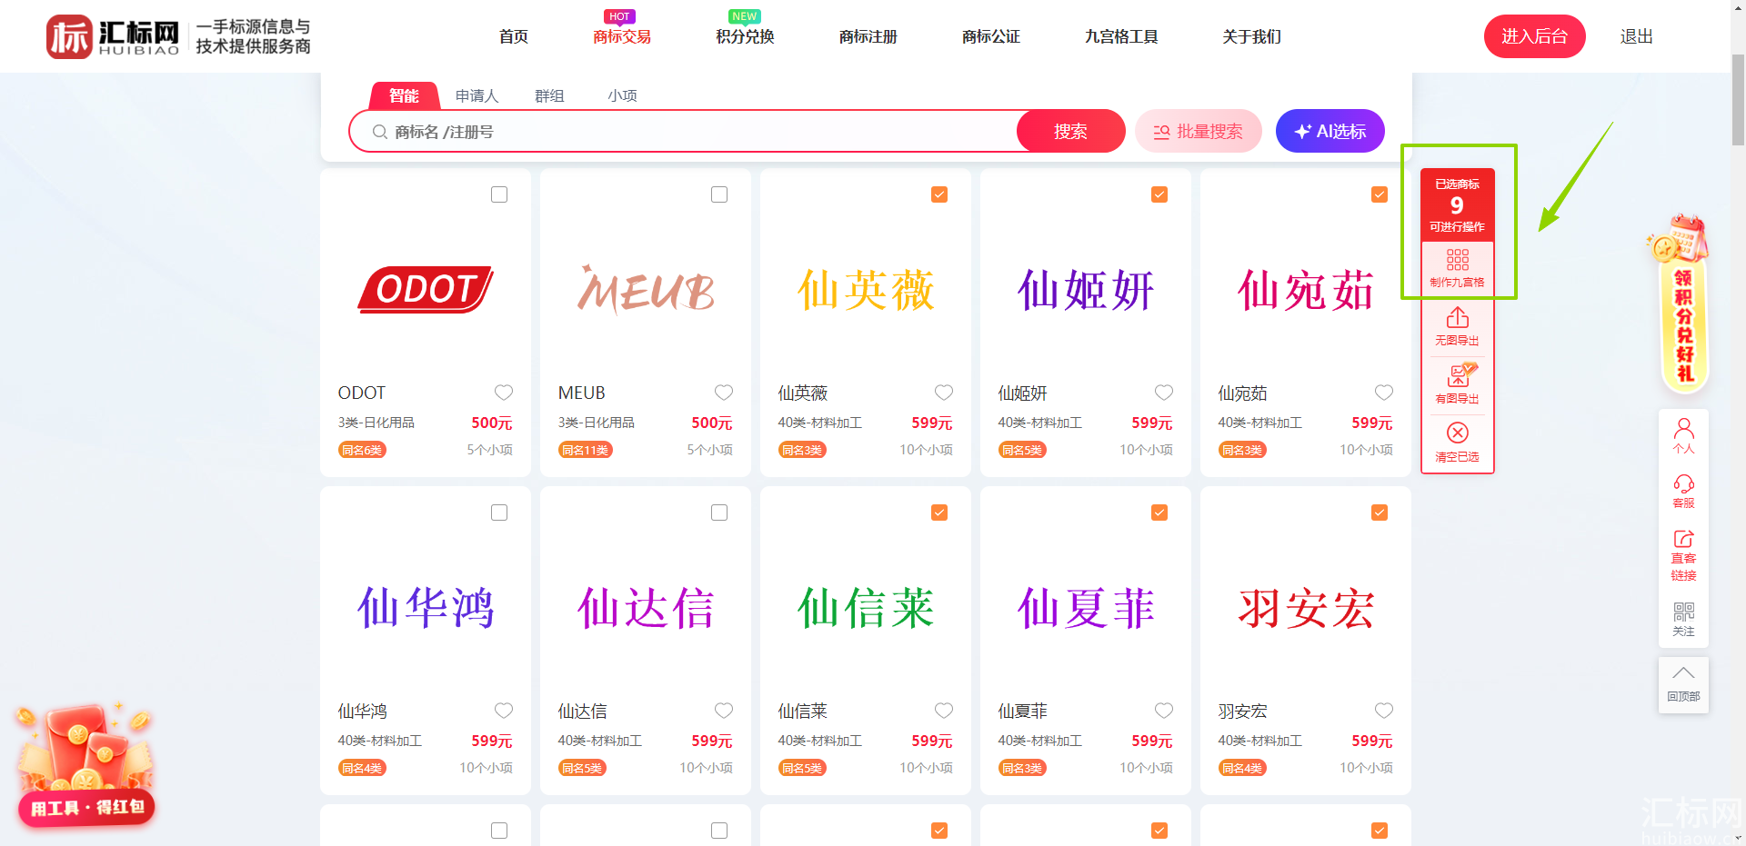This screenshot has width=1746, height=846.
Task: Uncheck the 仙英薇 trademark checkbox
Action: (939, 194)
